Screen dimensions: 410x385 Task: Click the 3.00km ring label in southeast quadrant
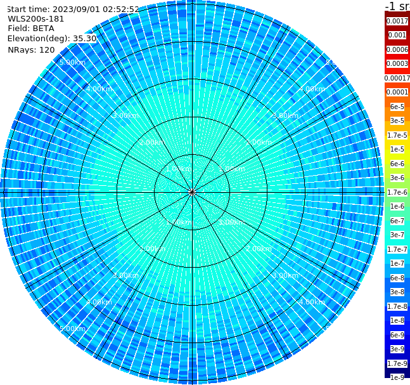[286, 275]
